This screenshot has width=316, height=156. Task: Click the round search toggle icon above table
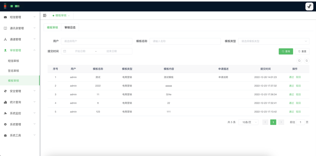click(x=299, y=61)
